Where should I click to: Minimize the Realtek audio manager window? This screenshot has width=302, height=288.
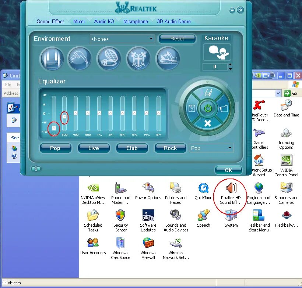click(232, 10)
